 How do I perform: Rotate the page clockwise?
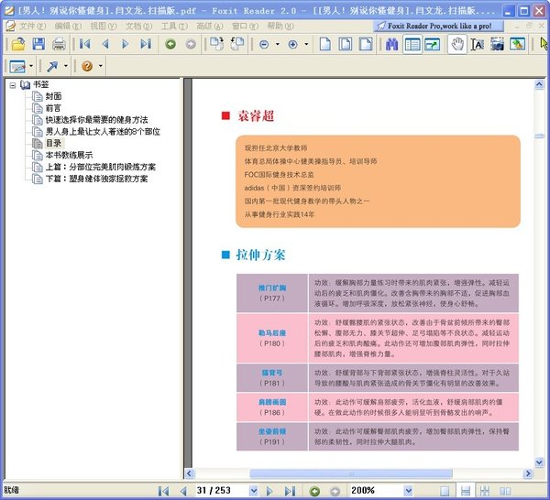click(x=216, y=44)
